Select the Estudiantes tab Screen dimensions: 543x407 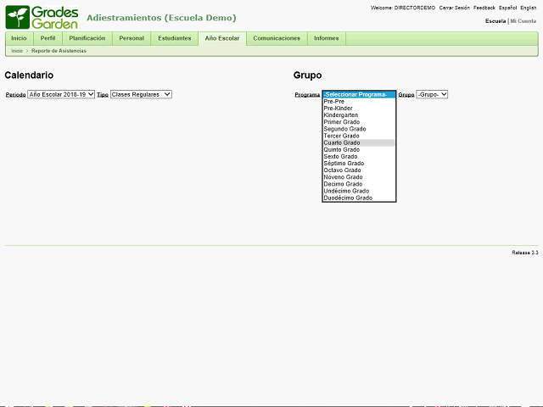click(174, 38)
